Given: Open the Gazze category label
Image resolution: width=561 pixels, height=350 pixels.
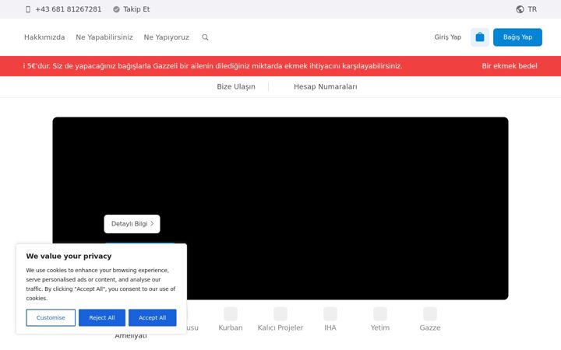Looking at the screenshot, I should [430, 327].
